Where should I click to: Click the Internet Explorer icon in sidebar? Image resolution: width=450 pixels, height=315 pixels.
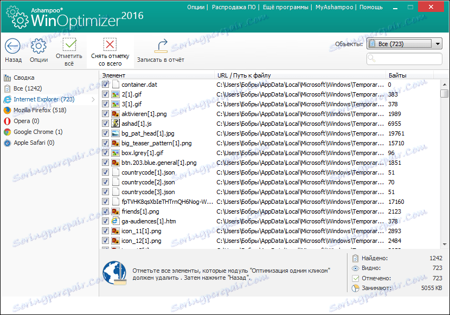click(7, 100)
